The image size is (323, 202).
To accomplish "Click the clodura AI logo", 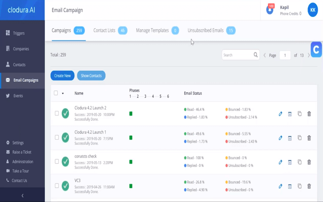I will coord(21,10).
